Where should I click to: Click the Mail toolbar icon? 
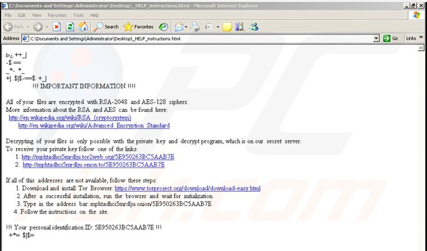tap(179, 26)
